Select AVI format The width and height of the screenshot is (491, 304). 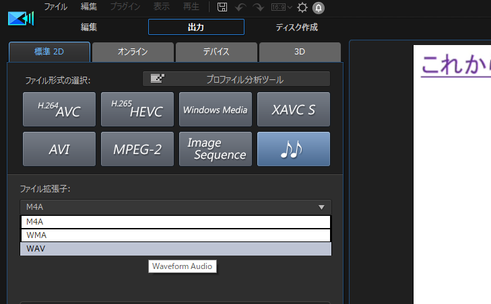click(59, 149)
